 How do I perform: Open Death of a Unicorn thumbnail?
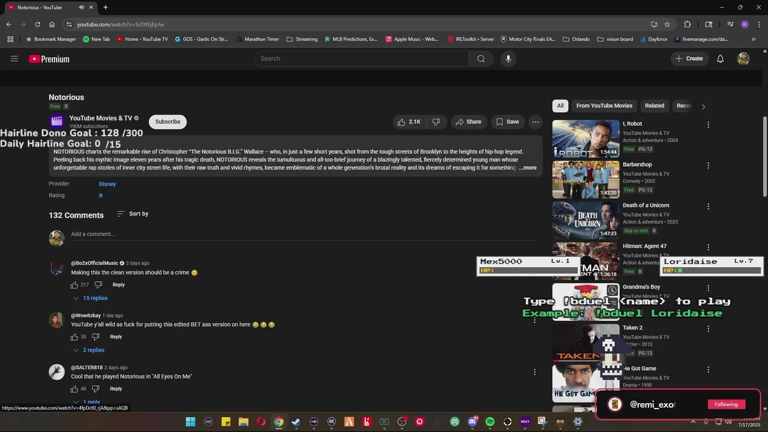586,220
